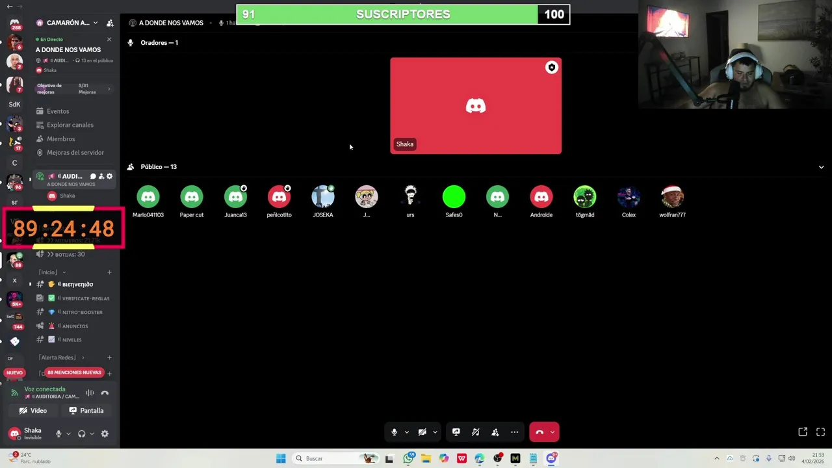832x468 pixels.
Task: Add a channel to Alerta Redes
Action: 109,357
